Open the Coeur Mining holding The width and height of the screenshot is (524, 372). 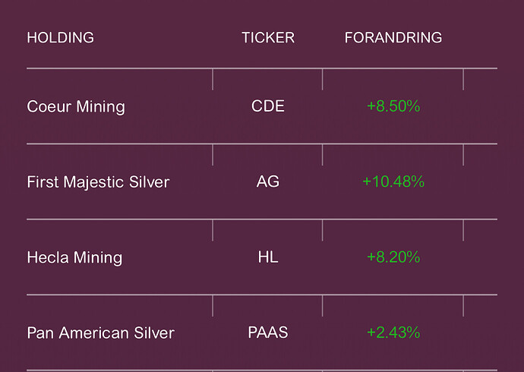click(x=76, y=106)
